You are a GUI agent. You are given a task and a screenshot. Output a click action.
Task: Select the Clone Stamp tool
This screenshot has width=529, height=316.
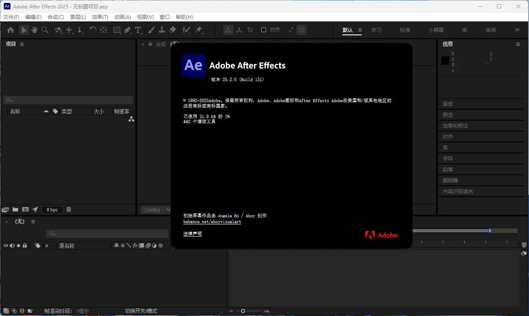coord(161,30)
